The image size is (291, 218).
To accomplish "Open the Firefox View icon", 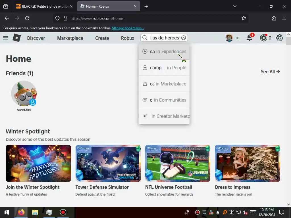I will point(6,6).
